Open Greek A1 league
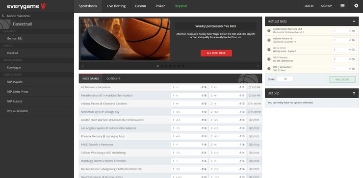This screenshot has height=178, width=363. [37, 53]
